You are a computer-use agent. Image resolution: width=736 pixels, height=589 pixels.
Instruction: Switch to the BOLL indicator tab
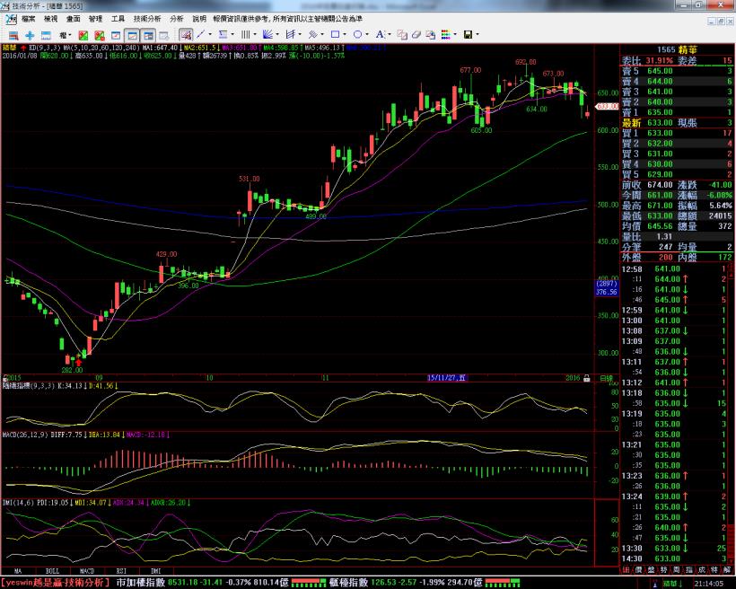click(x=52, y=570)
